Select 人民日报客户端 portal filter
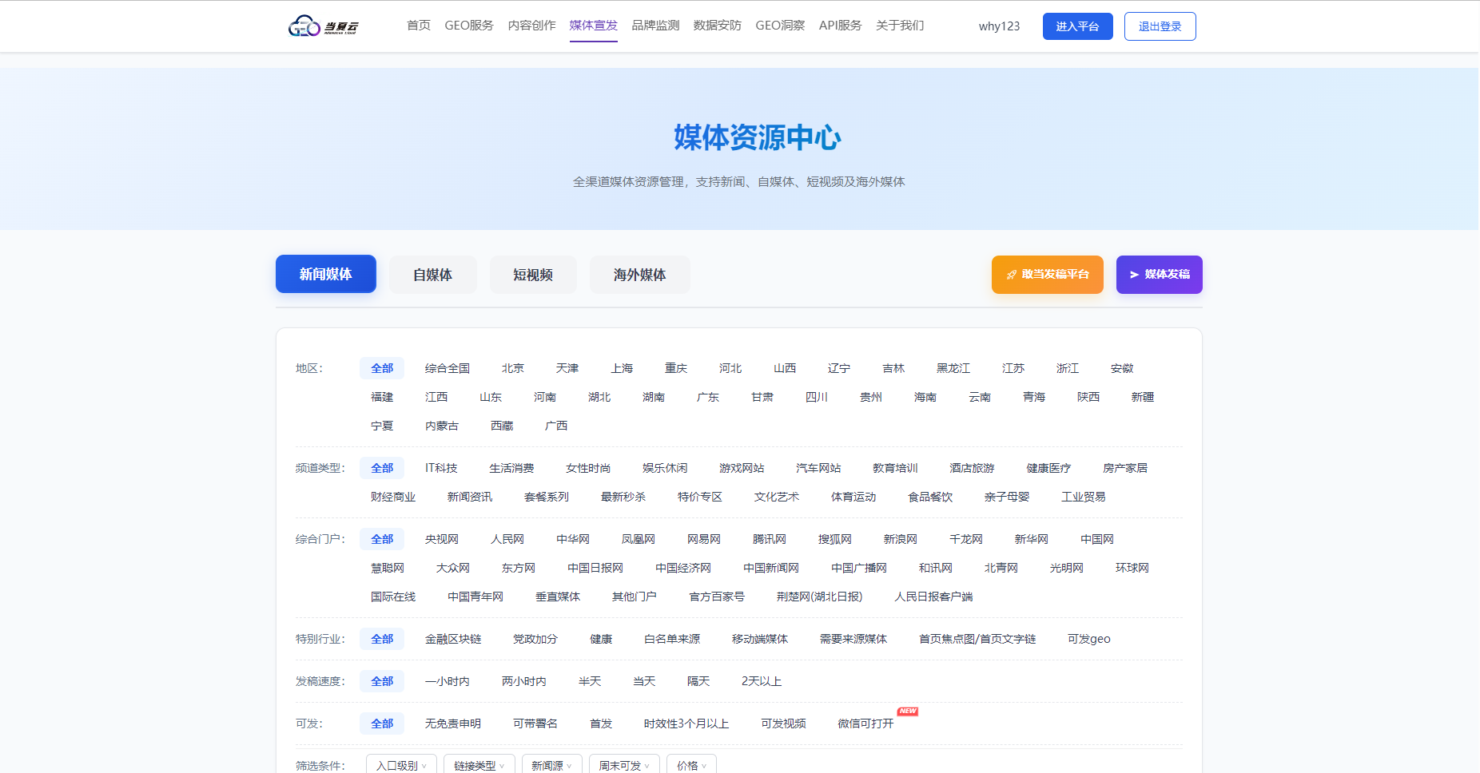 (934, 597)
